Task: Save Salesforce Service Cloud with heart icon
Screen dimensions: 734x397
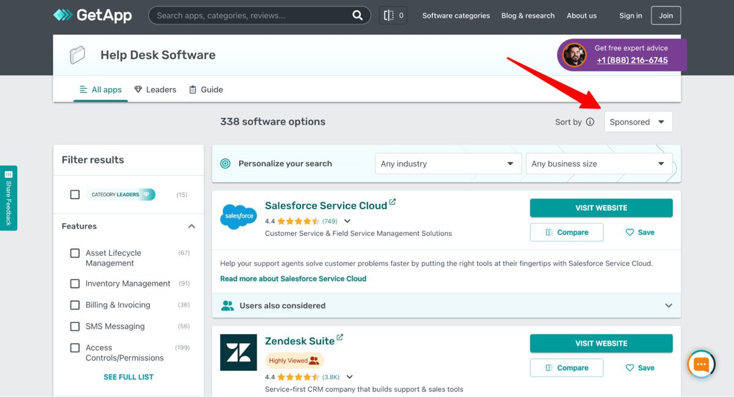Action: point(640,232)
